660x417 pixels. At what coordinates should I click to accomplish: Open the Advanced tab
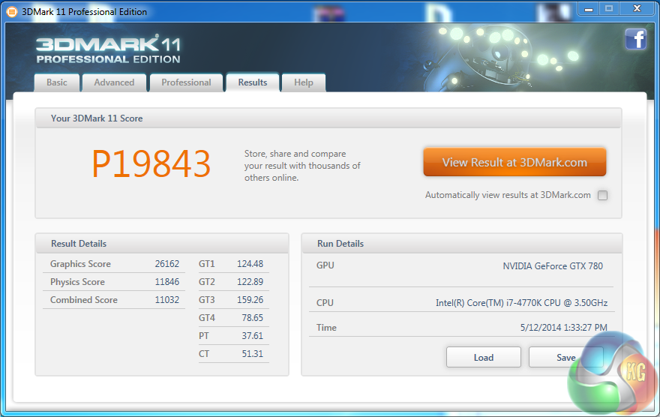(x=114, y=82)
